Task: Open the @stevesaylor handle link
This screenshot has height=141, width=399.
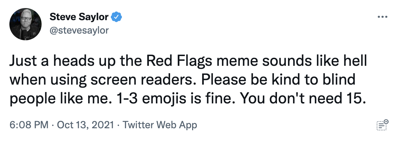Action: point(79,31)
